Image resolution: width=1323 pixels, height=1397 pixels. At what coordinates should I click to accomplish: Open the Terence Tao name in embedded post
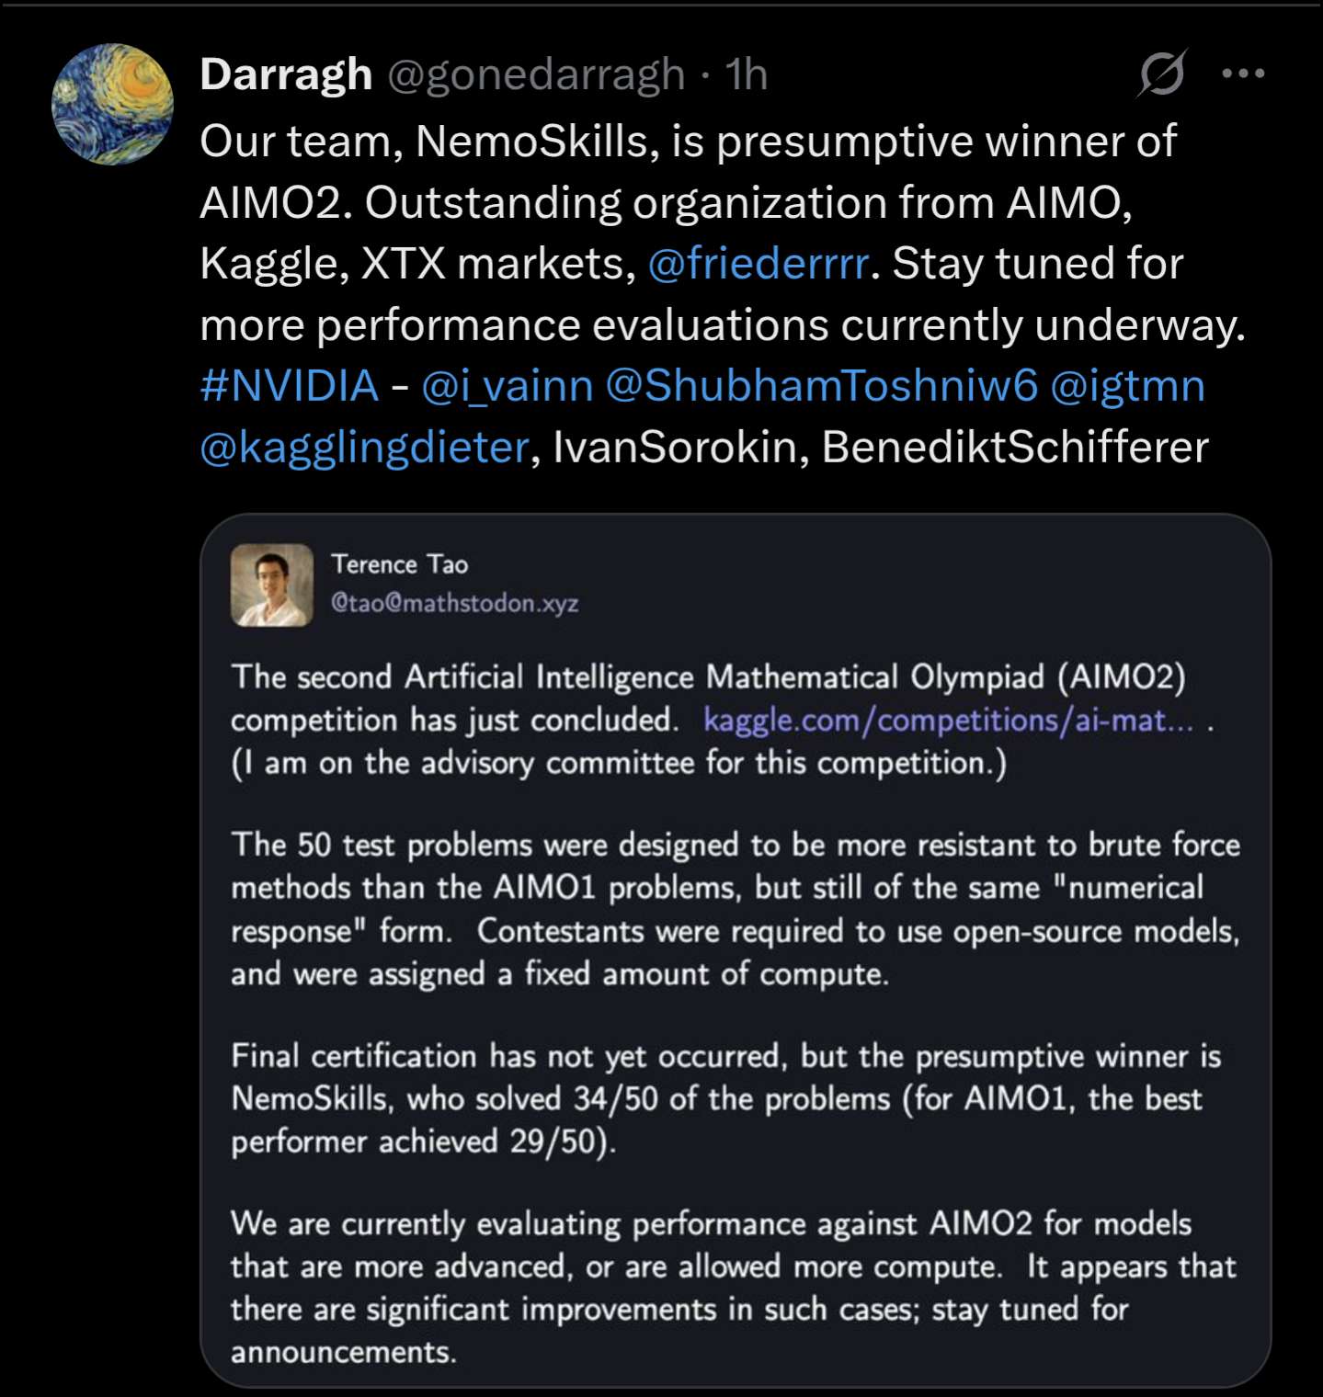pyautogui.click(x=400, y=564)
